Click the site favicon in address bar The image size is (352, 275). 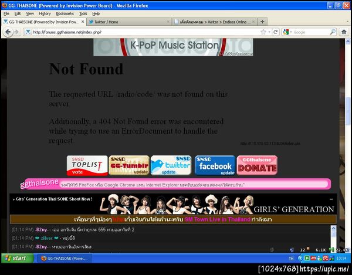[28, 32]
